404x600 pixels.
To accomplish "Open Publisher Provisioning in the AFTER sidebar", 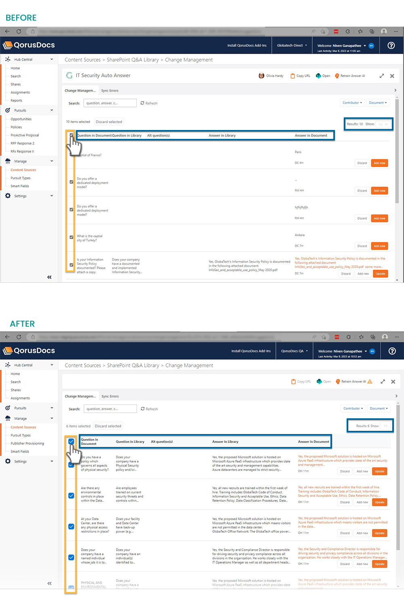I will pyautogui.click(x=27, y=443).
